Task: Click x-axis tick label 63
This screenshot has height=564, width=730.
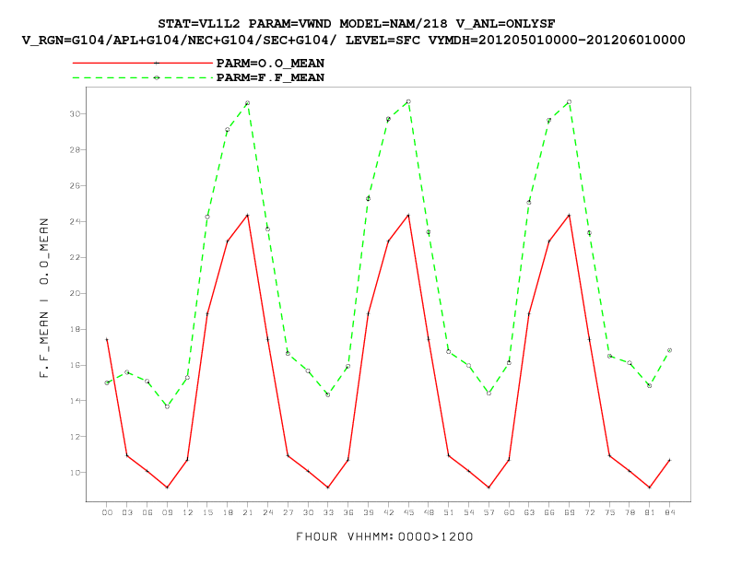Action: 529,512
